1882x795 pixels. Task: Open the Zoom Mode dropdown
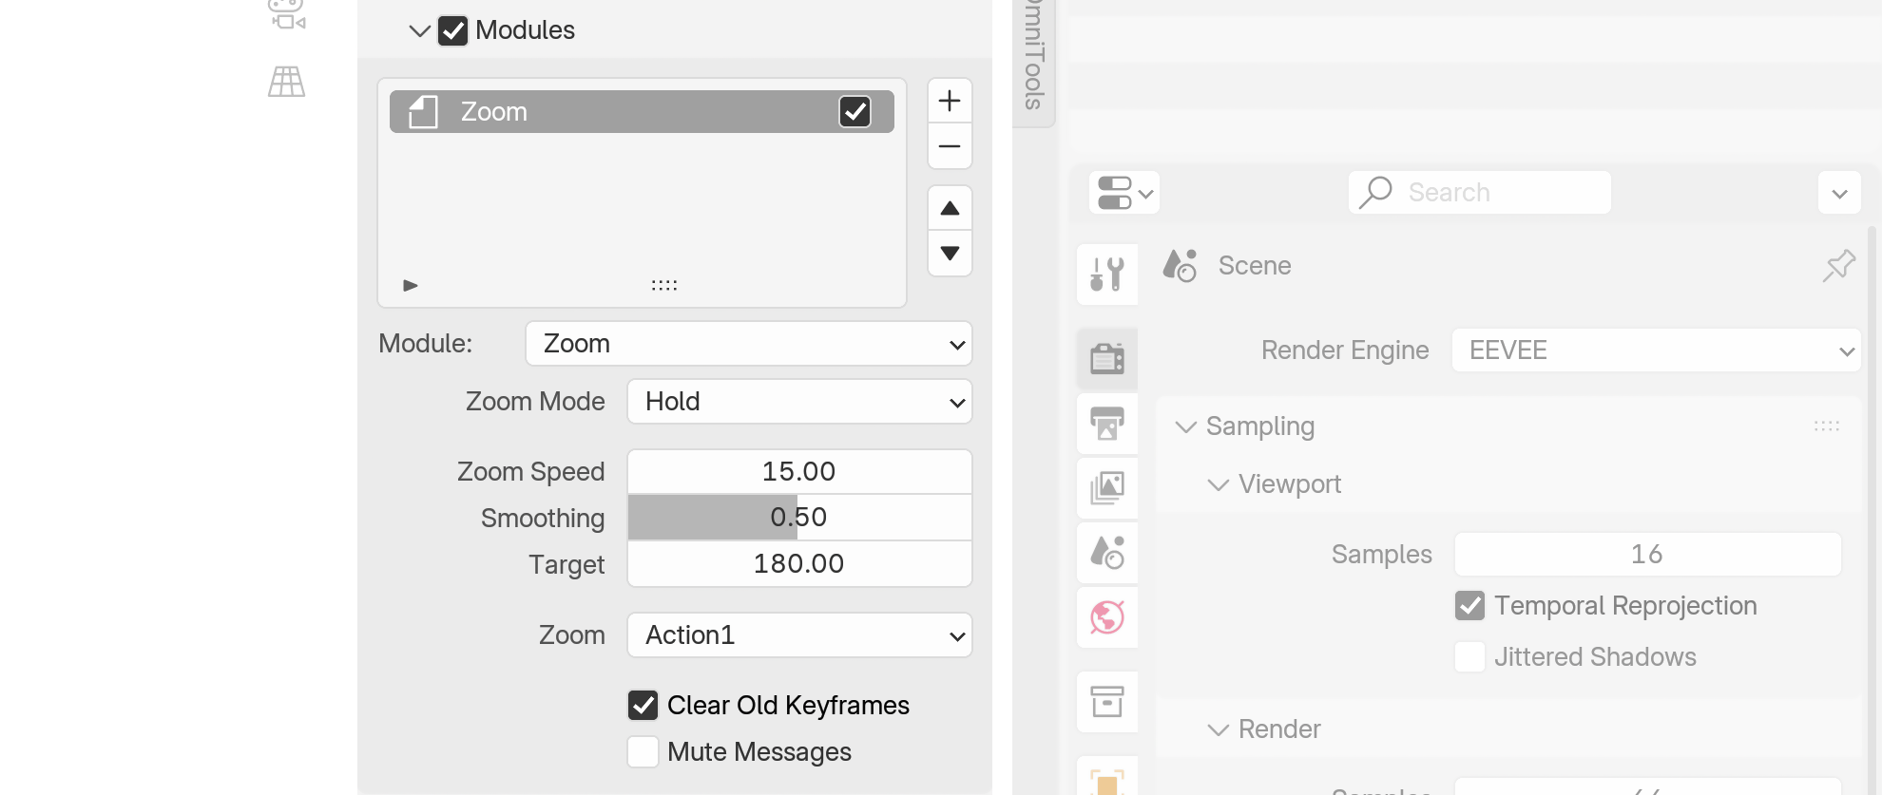(x=799, y=402)
